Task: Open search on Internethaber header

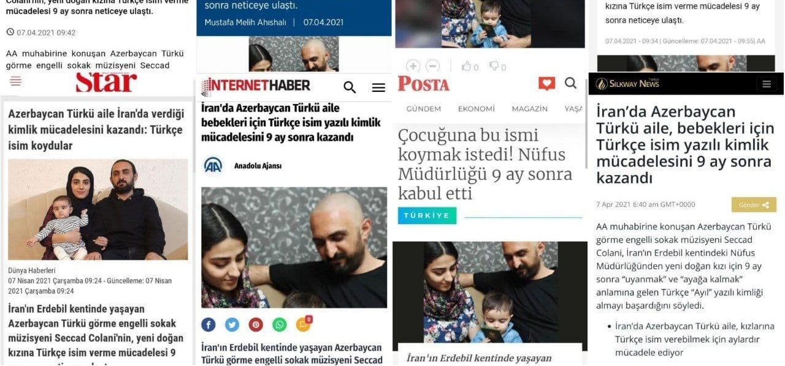Action: [350, 87]
